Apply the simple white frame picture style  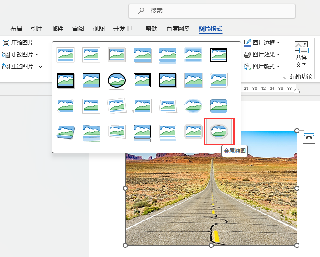[66, 55]
